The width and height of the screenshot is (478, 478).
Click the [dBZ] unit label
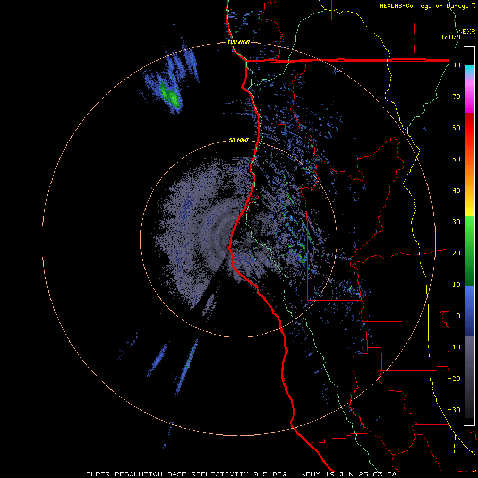pyautogui.click(x=451, y=37)
